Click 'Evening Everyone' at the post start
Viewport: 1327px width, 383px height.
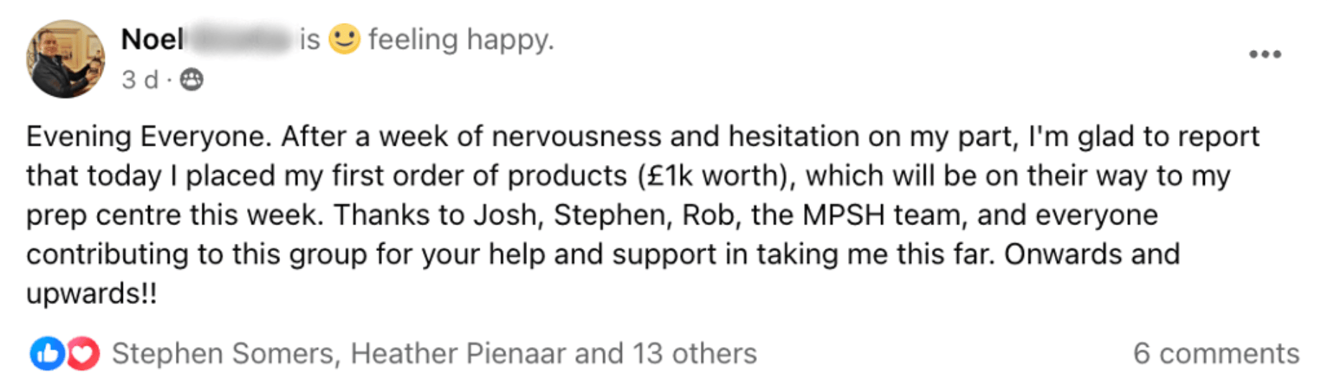pos(148,136)
